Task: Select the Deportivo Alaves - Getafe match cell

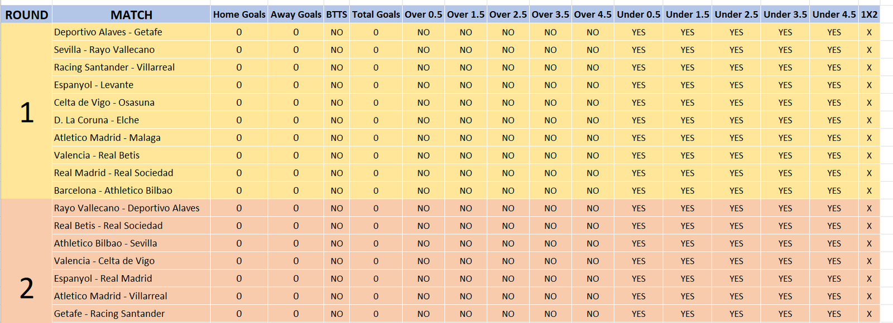Action: tap(131, 32)
